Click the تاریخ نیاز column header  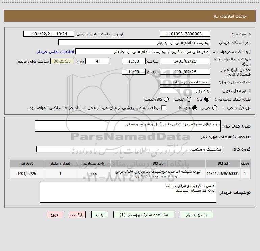click(x=27, y=163)
